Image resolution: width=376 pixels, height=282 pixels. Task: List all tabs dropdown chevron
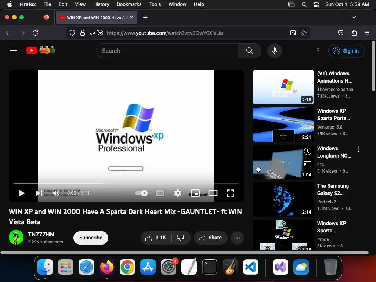click(354, 17)
